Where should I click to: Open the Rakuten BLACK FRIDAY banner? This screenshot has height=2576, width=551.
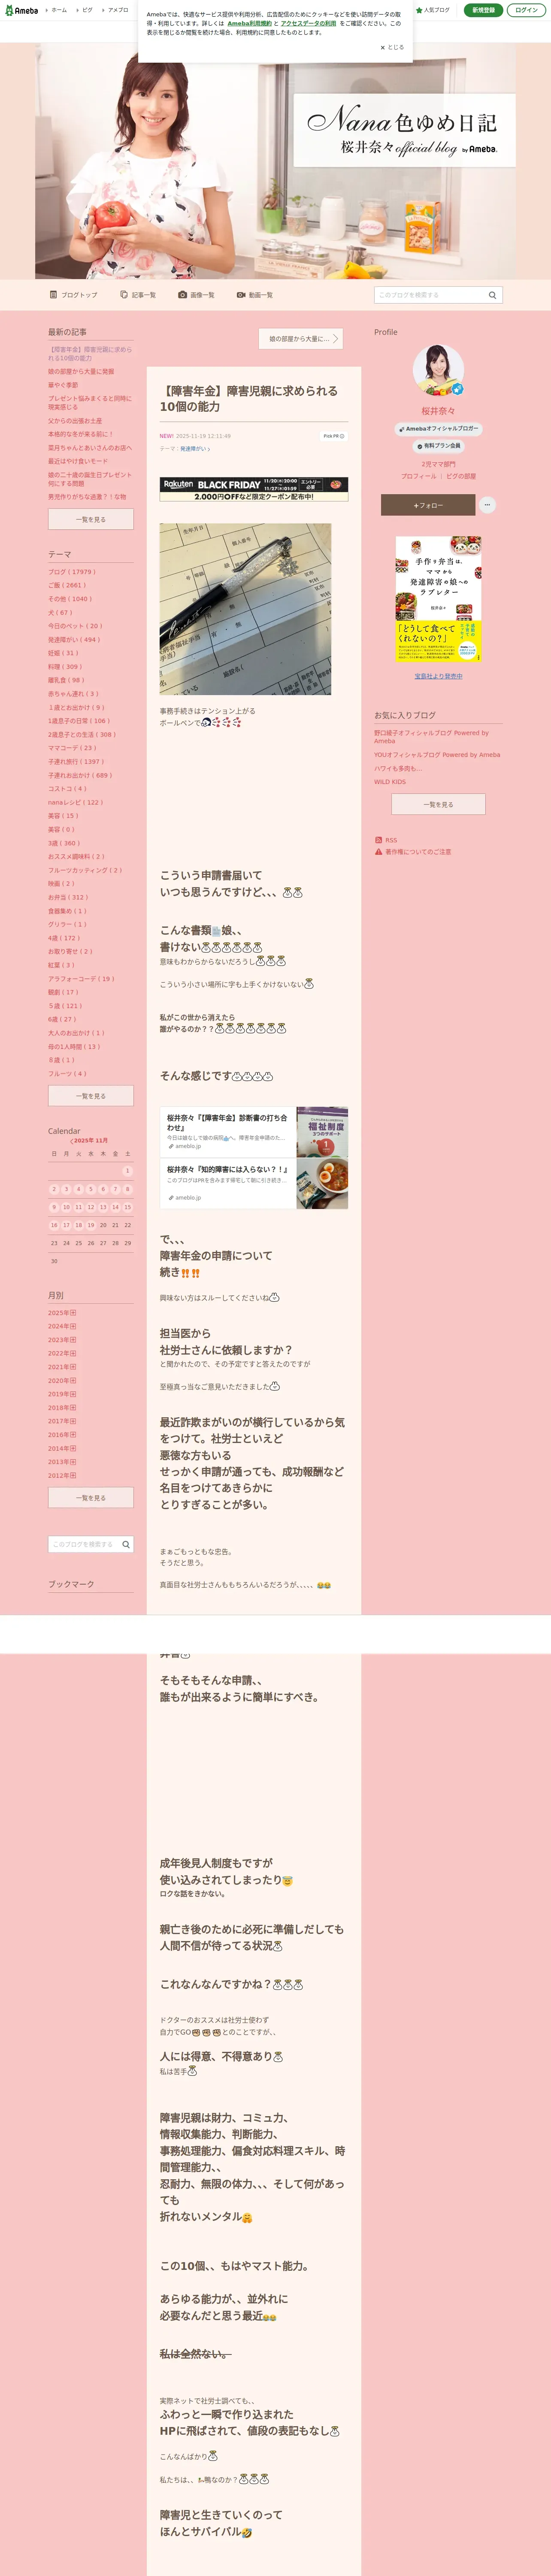click(x=254, y=489)
